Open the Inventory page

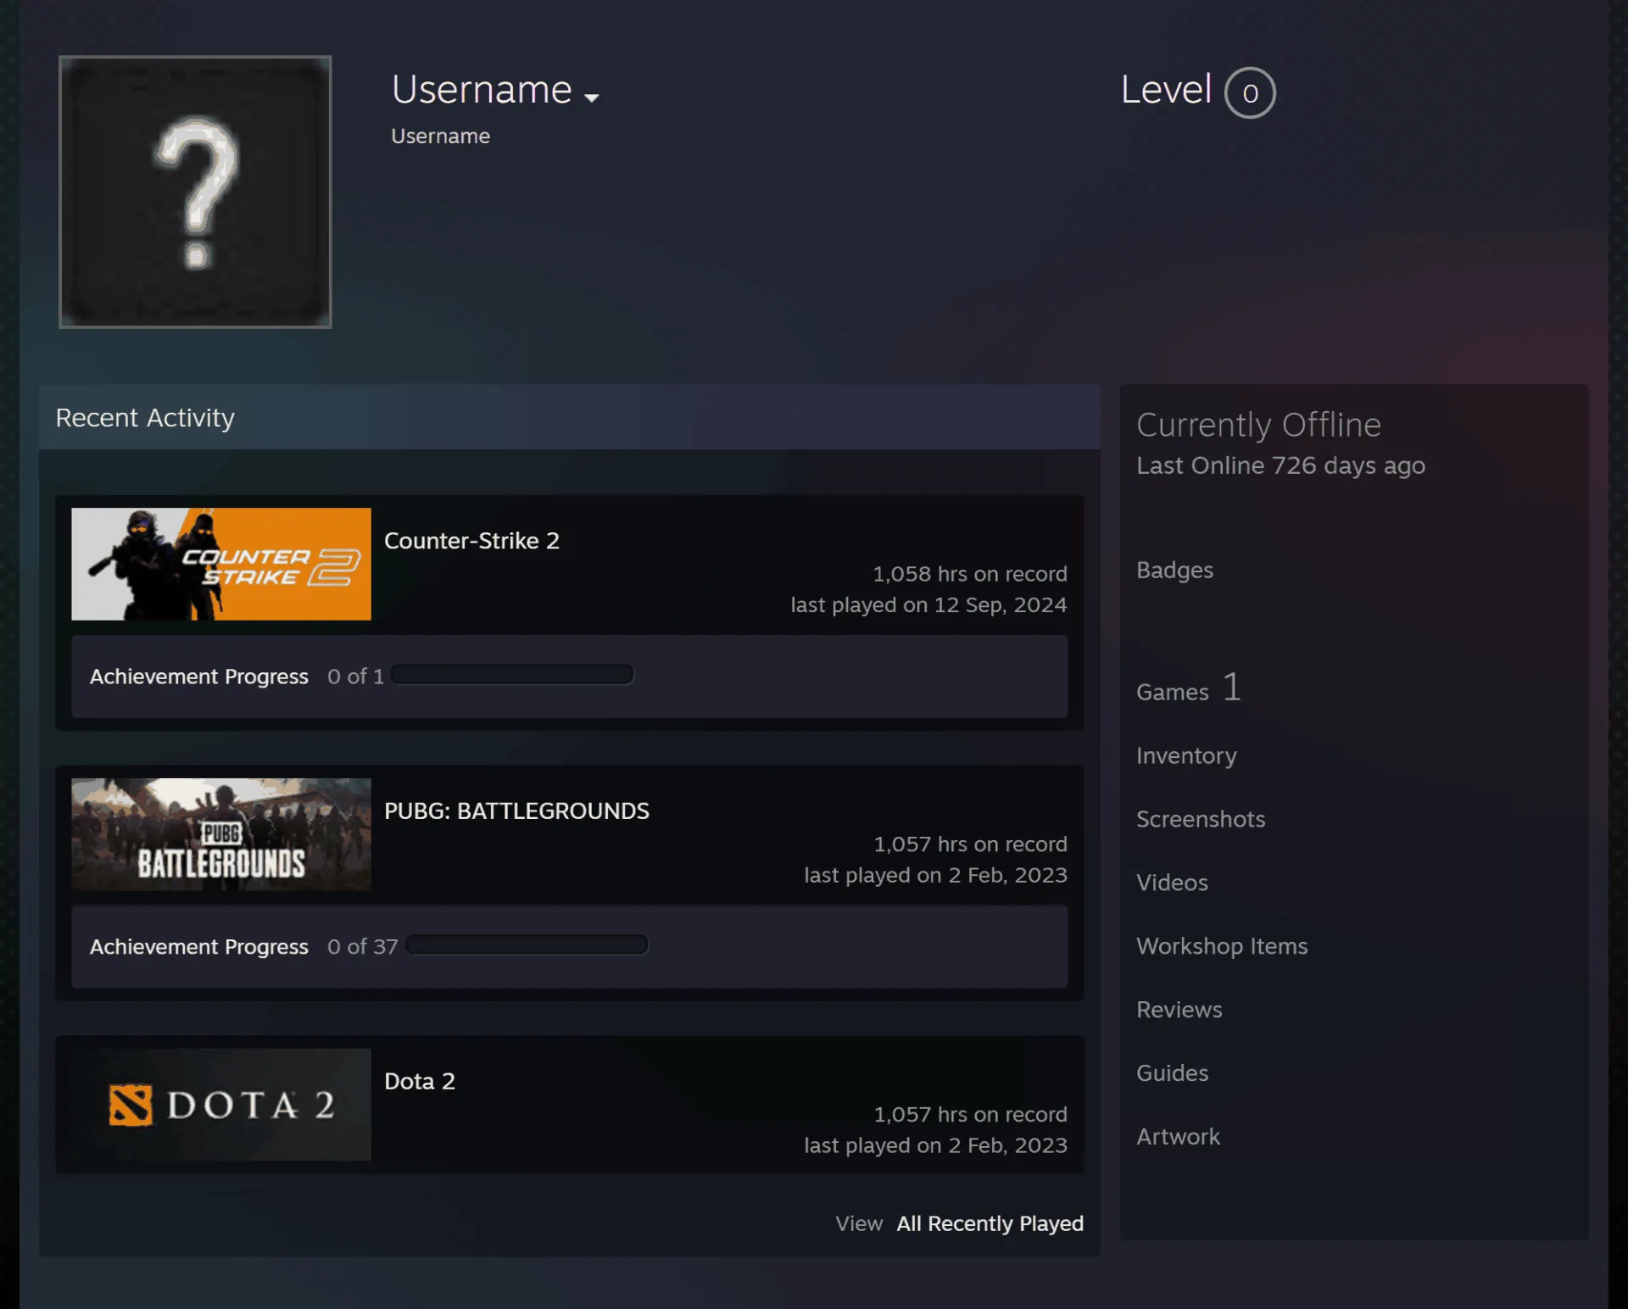click(1186, 755)
